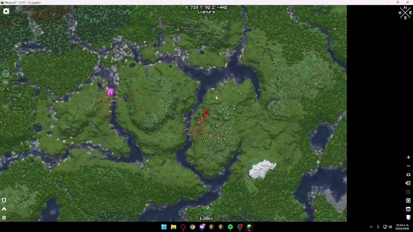
Task: Open Google Chrome from taskbar
Action: click(193, 227)
